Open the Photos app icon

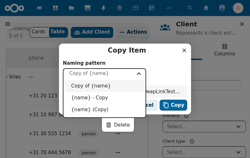click(x=88, y=8)
